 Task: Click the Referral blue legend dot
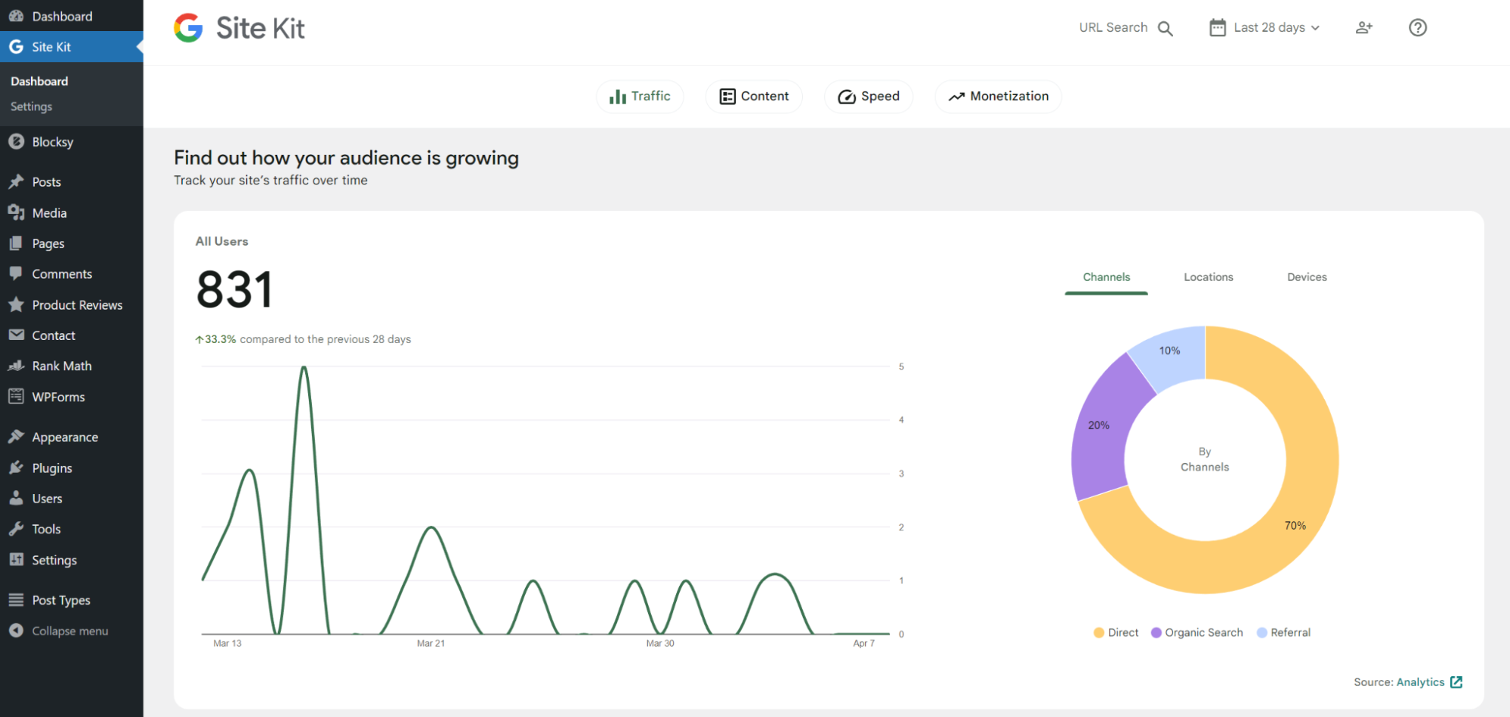click(1261, 632)
